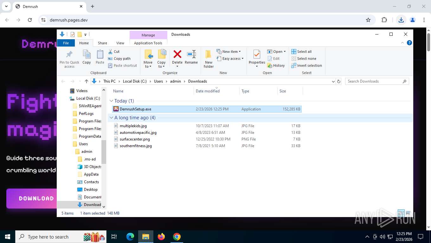Create a New folder
431x243 pixels.
[x=209, y=59]
